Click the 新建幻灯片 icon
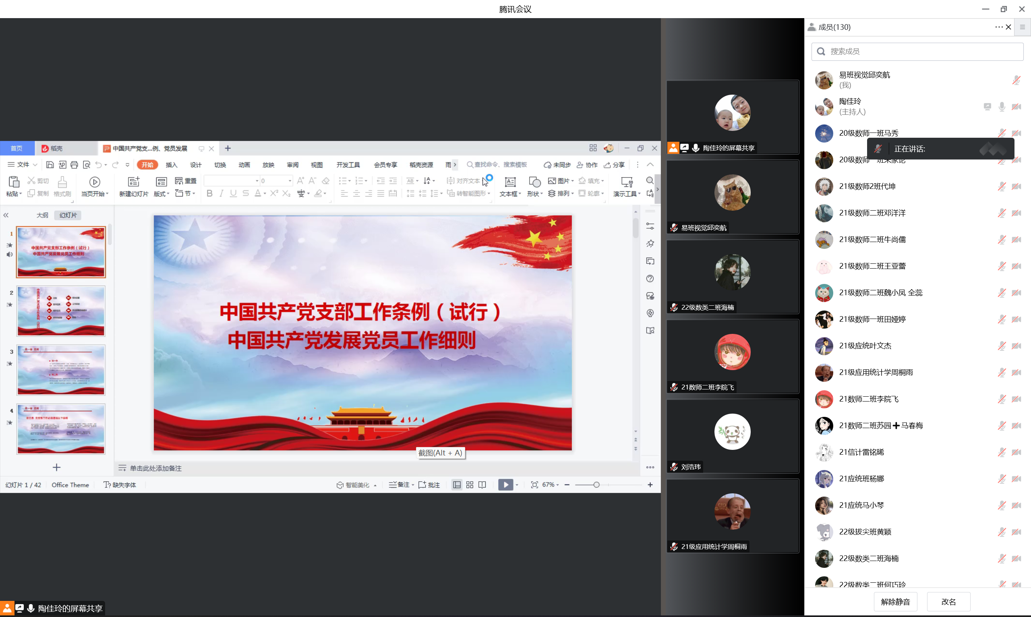 click(x=133, y=182)
